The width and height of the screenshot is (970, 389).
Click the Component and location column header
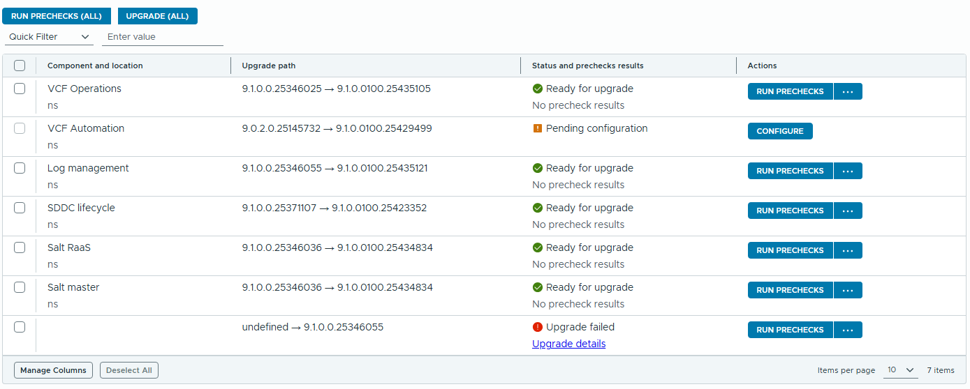(x=95, y=66)
